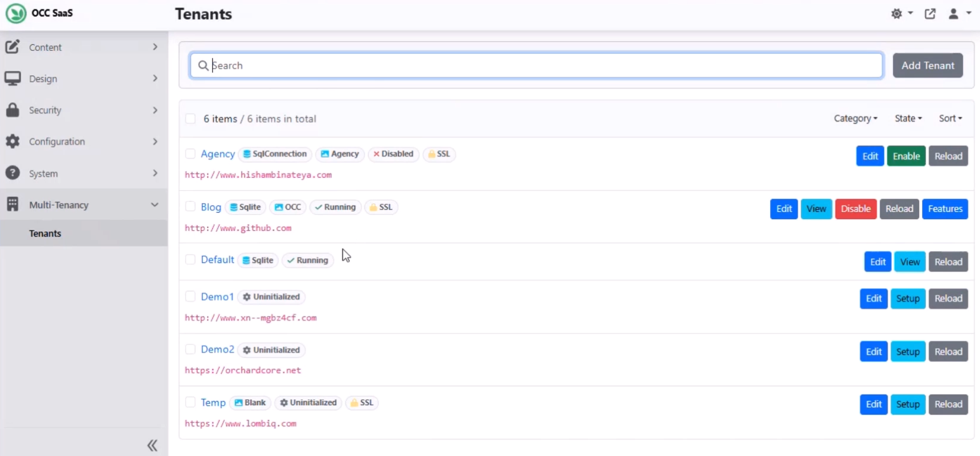The height and width of the screenshot is (456, 980).
Task: Open the System sidebar menu
Action: click(84, 173)
